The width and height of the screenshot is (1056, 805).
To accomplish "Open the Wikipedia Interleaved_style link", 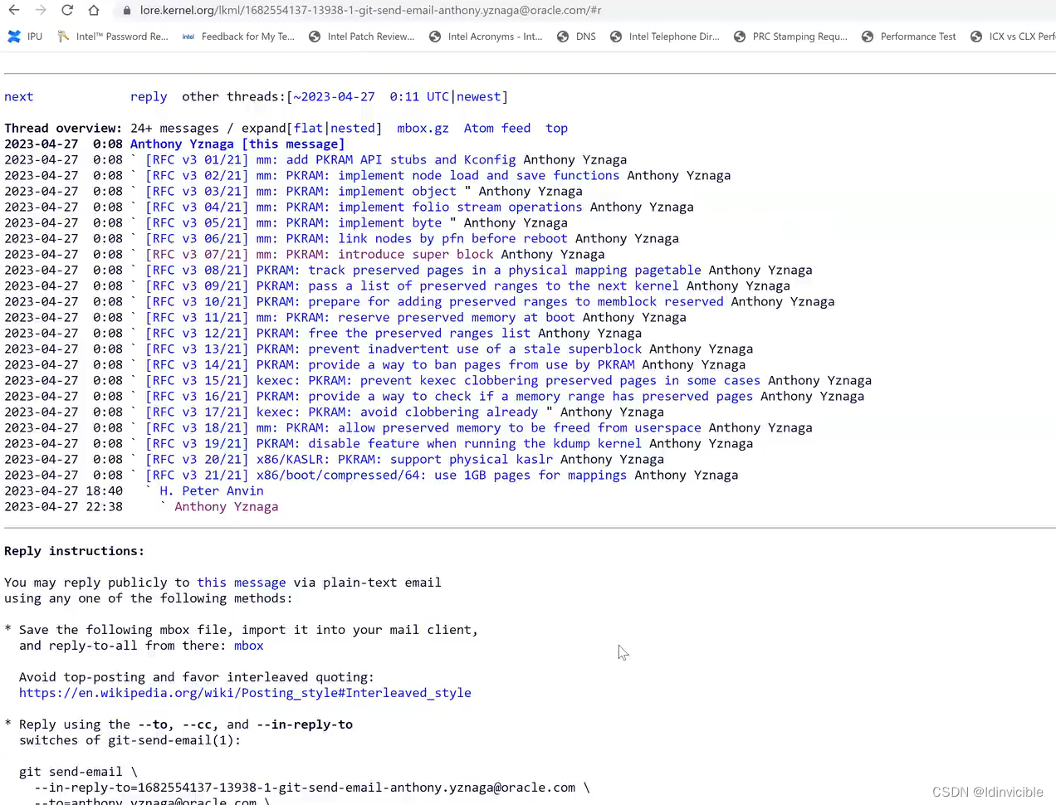I will [245, 693].
